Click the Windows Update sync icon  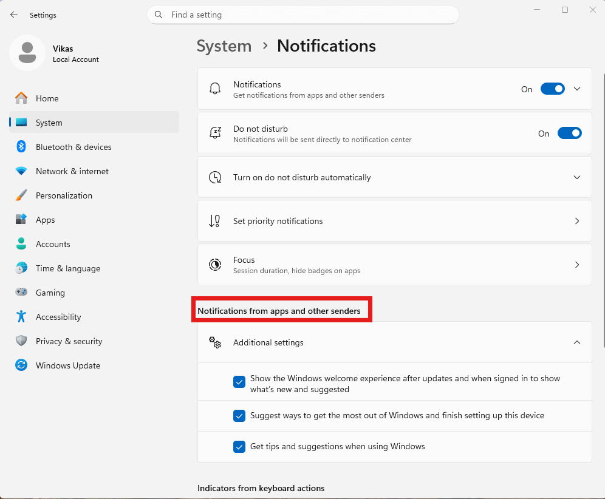[x=21, y=365]
